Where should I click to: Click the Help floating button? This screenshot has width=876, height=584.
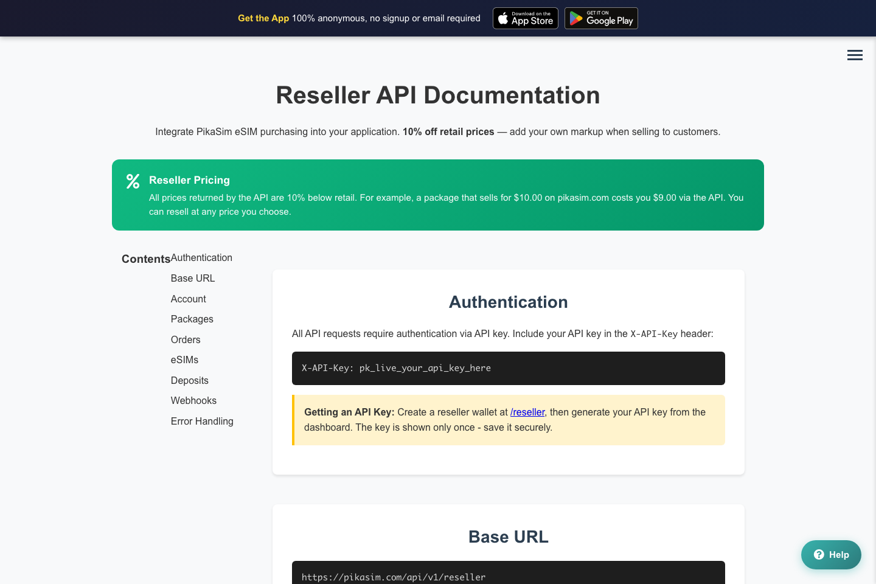click(831, 555)
